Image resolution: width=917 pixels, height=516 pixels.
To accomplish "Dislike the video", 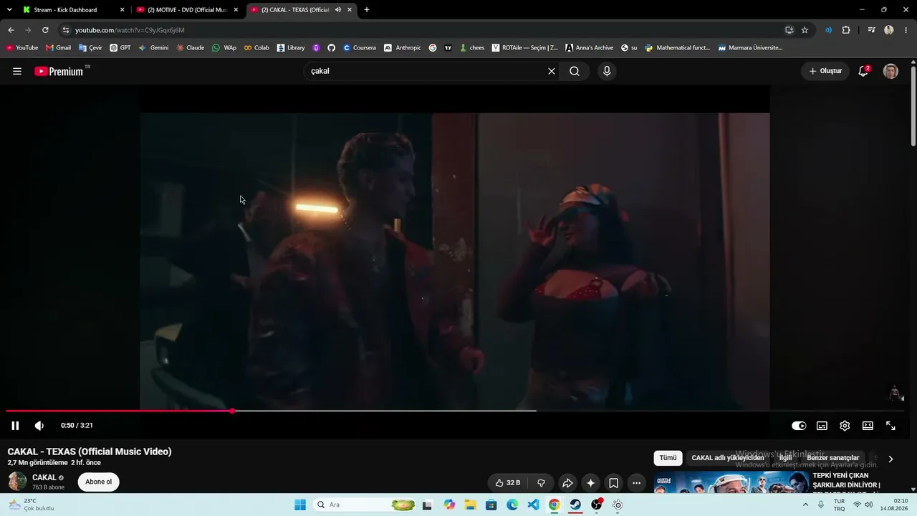I will coord(542,483).
